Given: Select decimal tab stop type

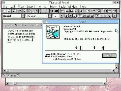Looking at the screenshot, I should tap(109, 16).
